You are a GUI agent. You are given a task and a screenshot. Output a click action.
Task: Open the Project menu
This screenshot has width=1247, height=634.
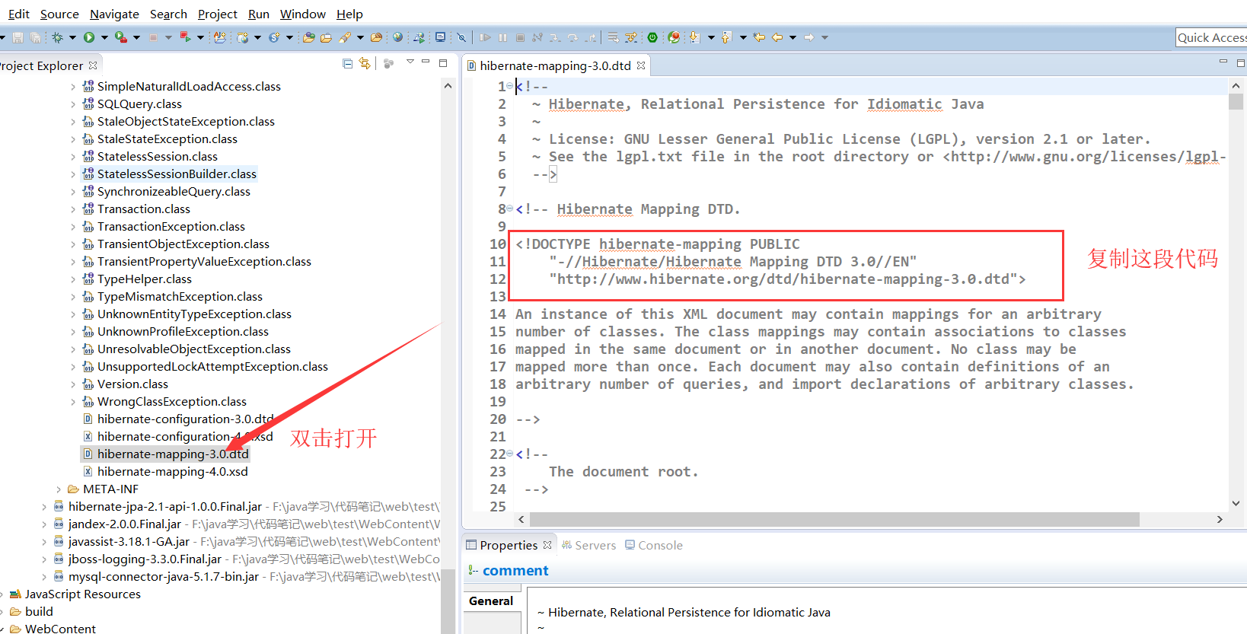(218, 14)
